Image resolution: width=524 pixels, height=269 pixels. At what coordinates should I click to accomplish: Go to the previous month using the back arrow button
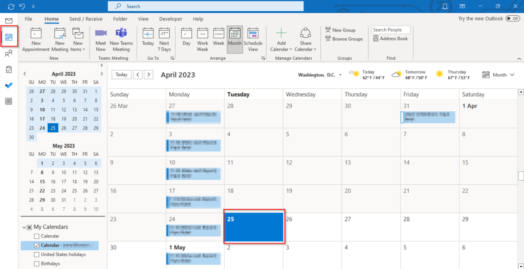(x=138, y=75)
